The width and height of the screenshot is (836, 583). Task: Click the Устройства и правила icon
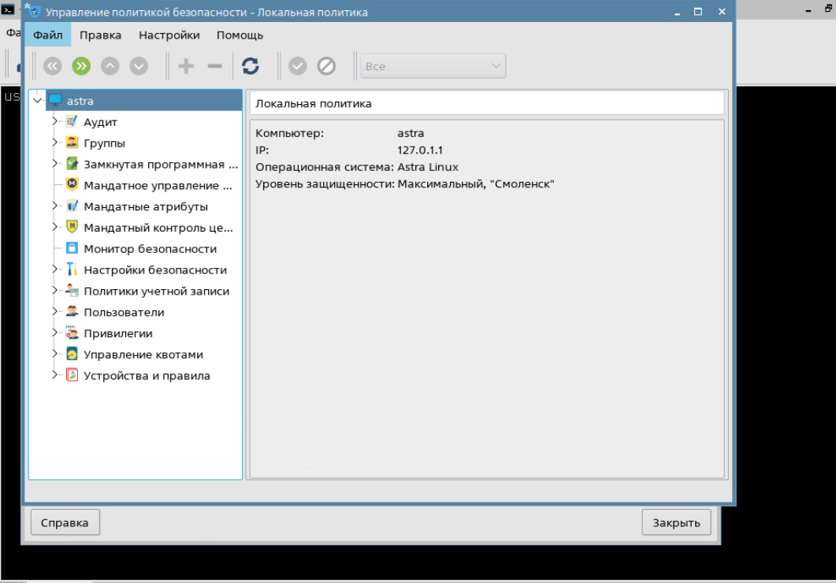72,375
